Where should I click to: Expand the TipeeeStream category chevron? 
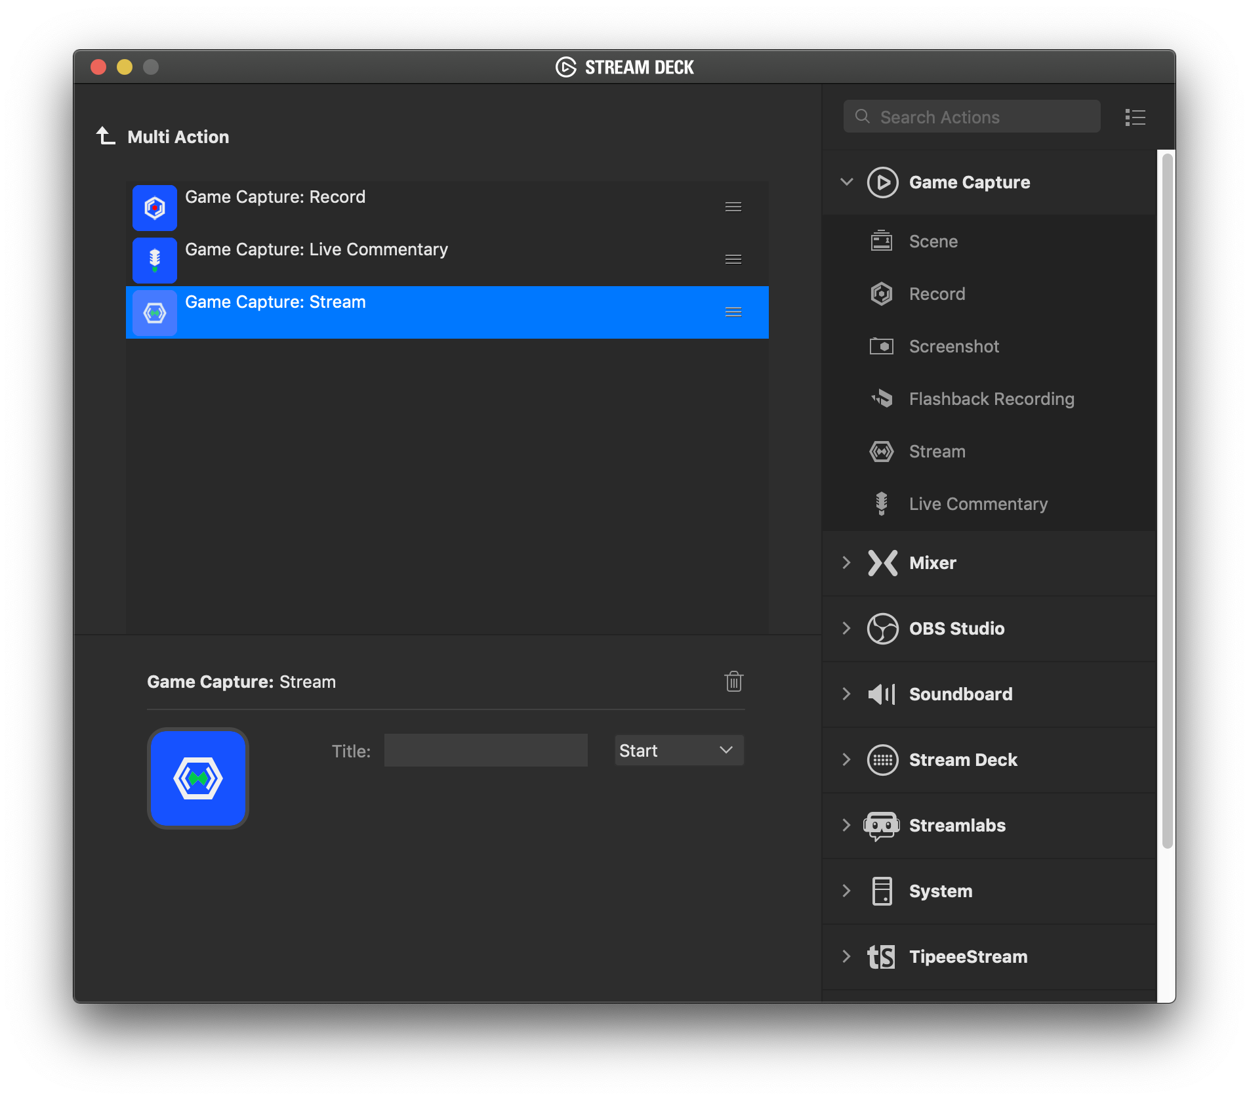(847, 956)
